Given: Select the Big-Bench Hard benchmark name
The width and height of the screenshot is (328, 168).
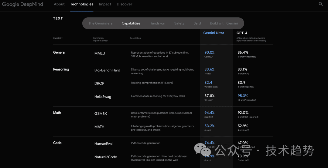Looking at the screenshot, I should coord(107,70).
